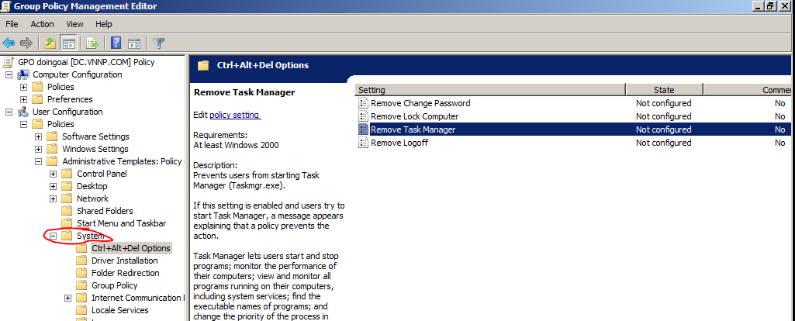Expand the Windows Settings node

coord(38,149)
